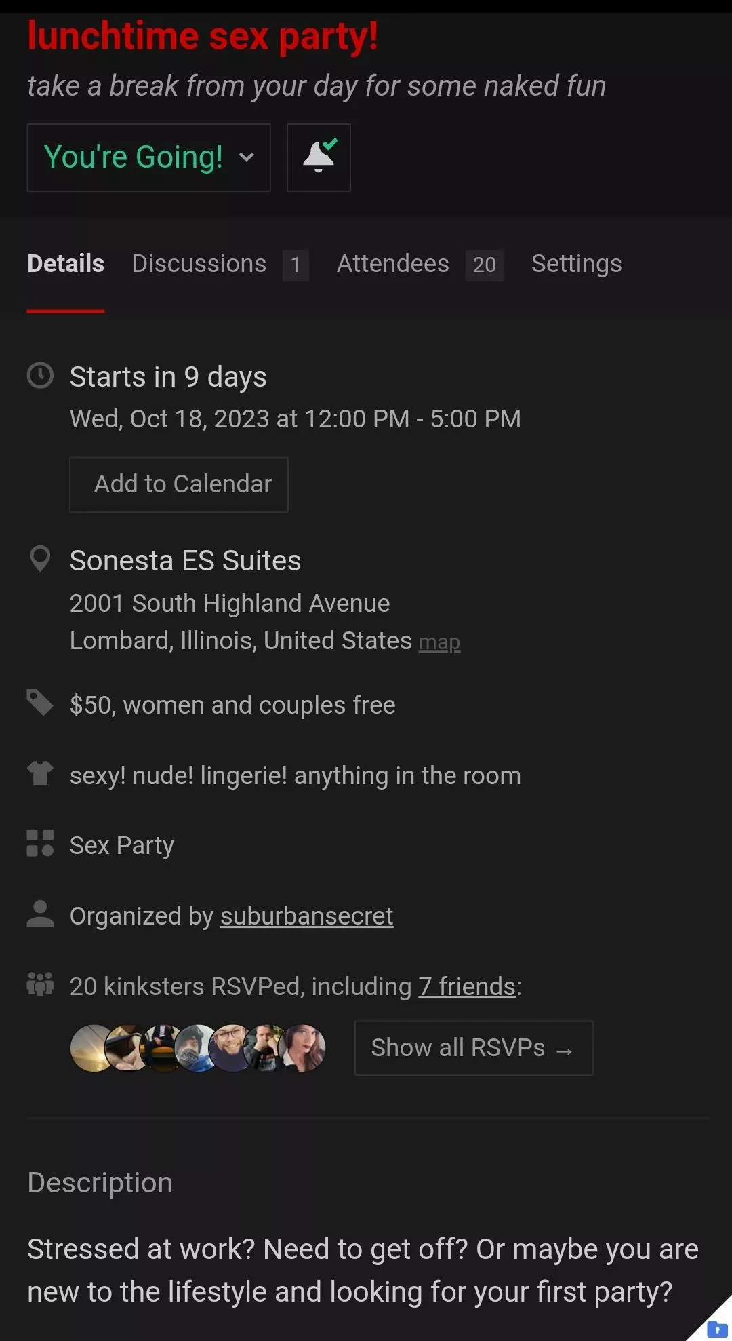732x1341 pixels.
Task: Switch to the Discussions tab
Action: pyautogui.click(x=199, y=264)
